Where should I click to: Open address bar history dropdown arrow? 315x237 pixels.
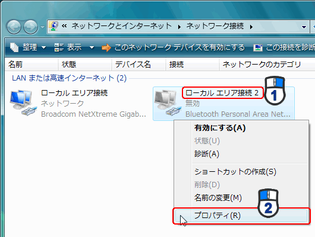[304, 27]
